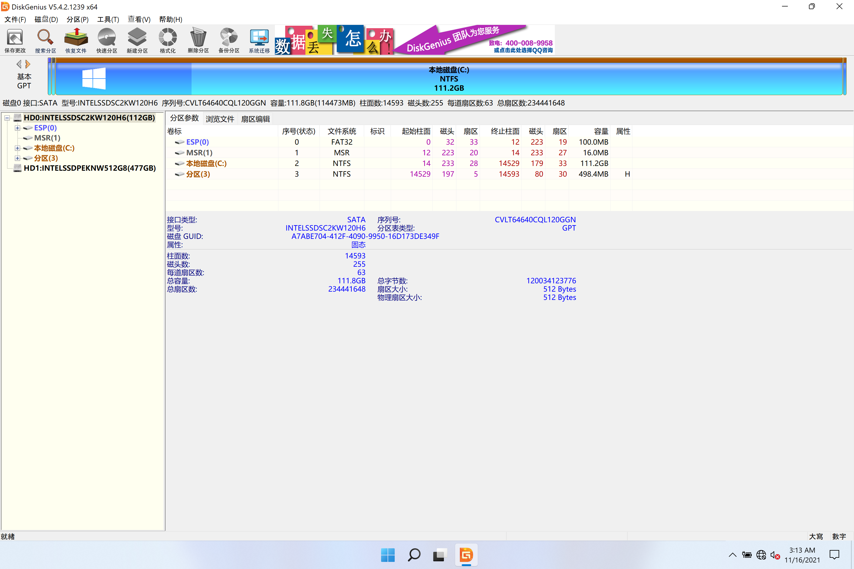Viewport: 854px width, 569px height.
Task: Launch System Migration (系统迁移)
Action: point(259,40)
